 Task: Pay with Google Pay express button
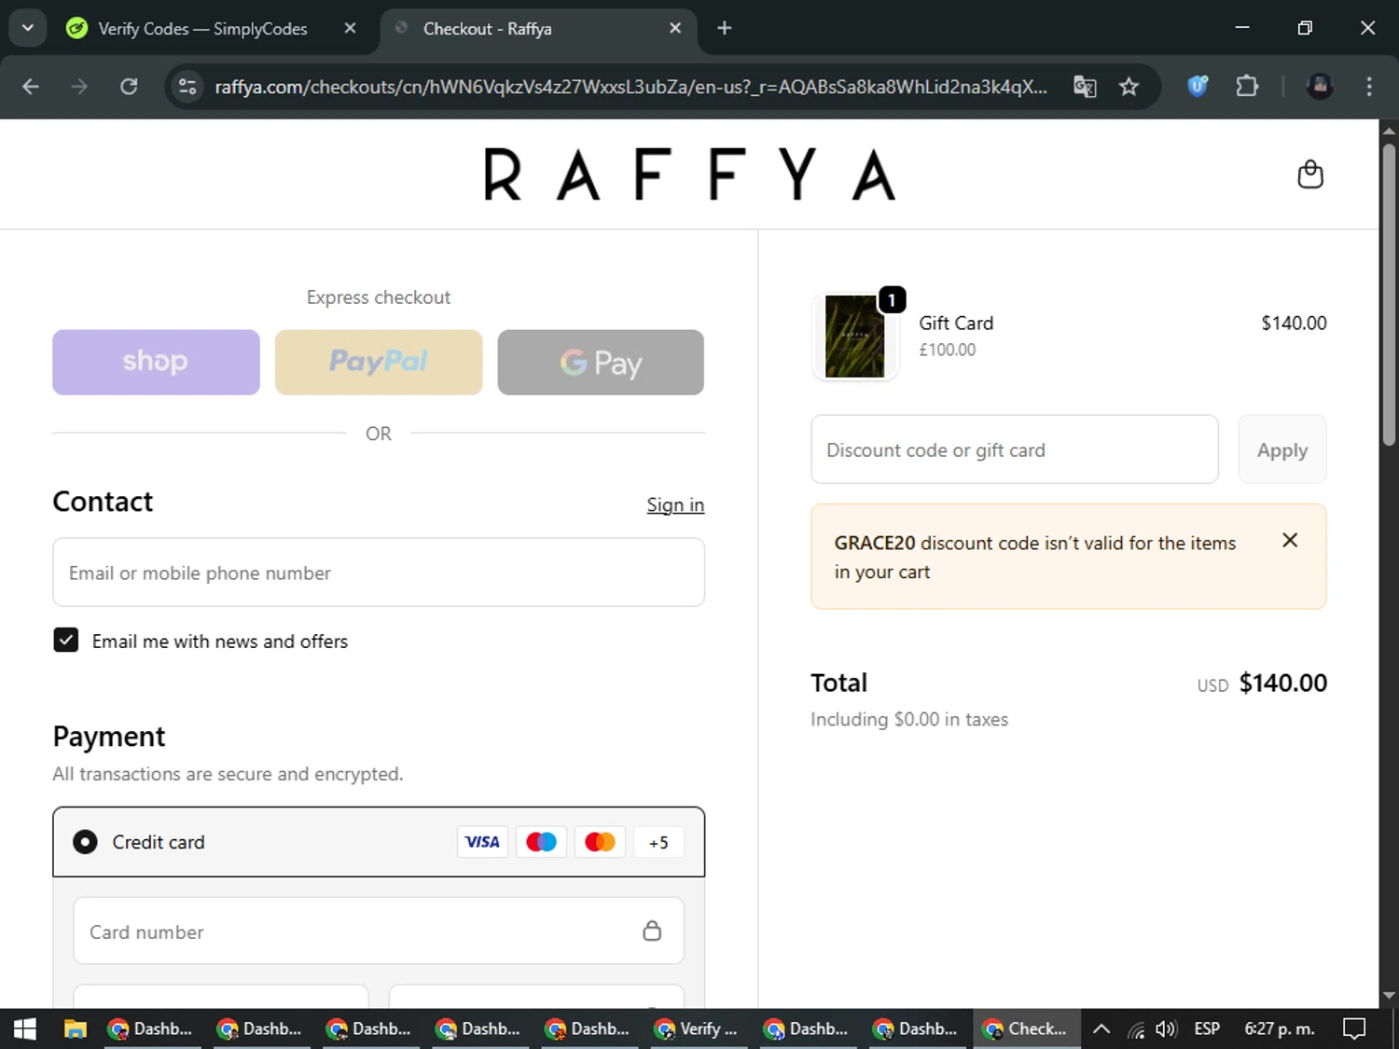pyautogui.click(x=601, y=362)
